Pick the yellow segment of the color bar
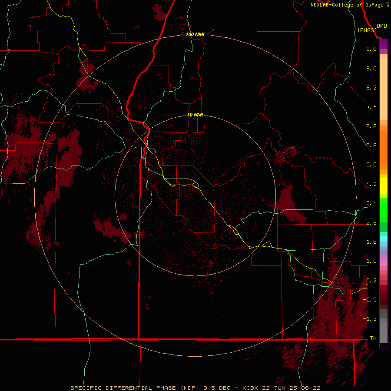Image resolution: width=391 pixels, height=391 pixels. (x=384, y=186)
